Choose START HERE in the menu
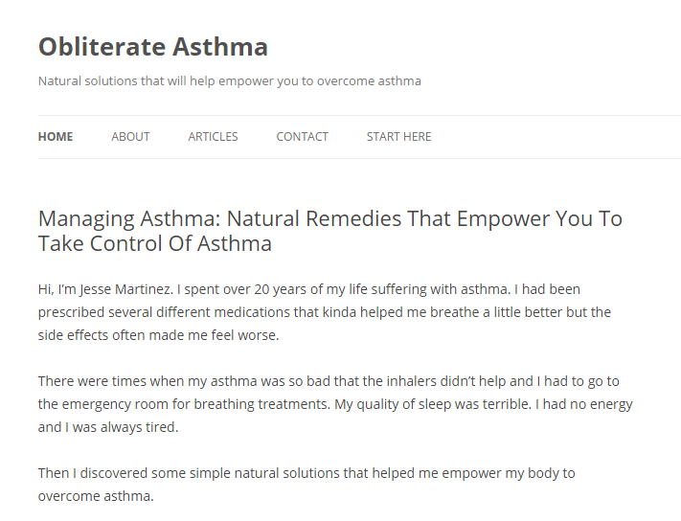 (398, 137)
